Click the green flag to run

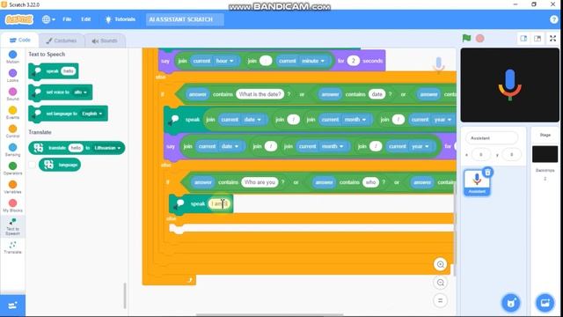click(x=466, y=38)
